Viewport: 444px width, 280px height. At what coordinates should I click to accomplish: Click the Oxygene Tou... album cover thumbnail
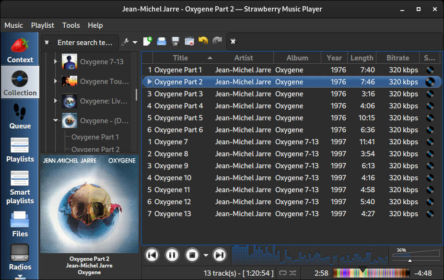70,81
